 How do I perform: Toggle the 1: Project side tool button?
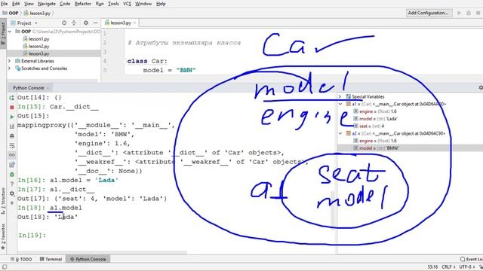3,33
